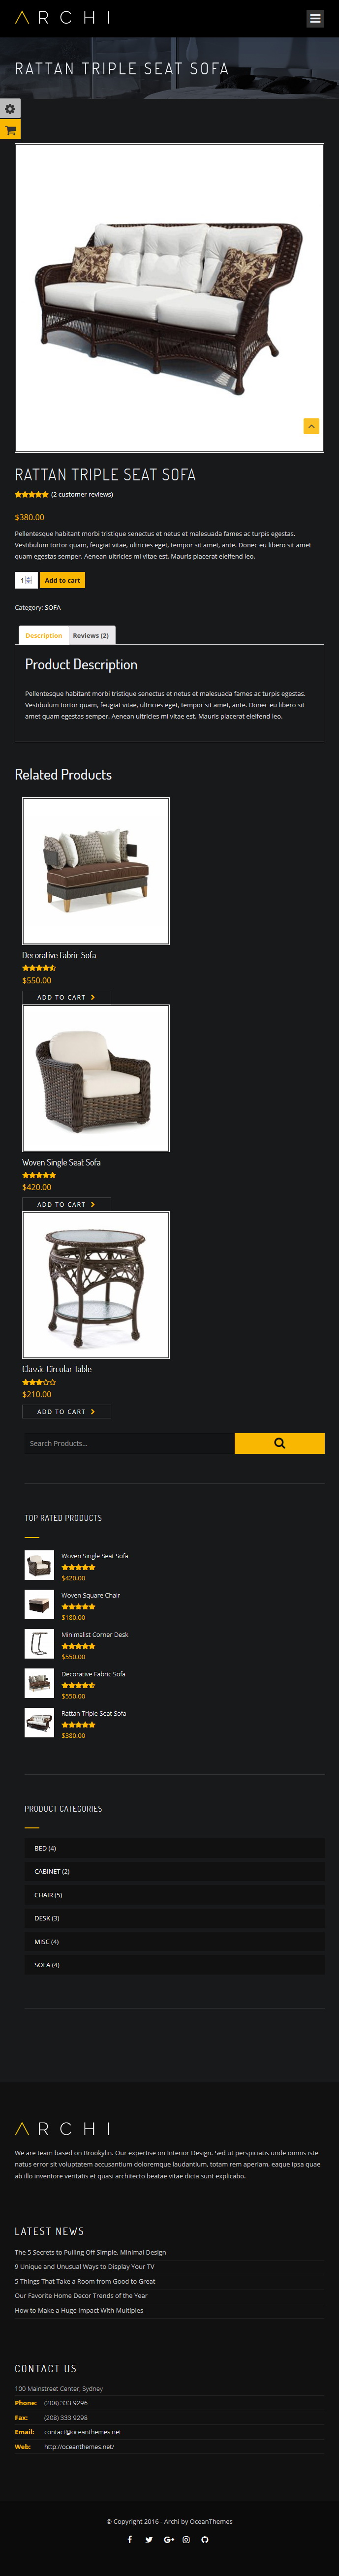339x2576 pixels.
Task: Open the Google Plus footer icon
Action: pos(168,2539)
